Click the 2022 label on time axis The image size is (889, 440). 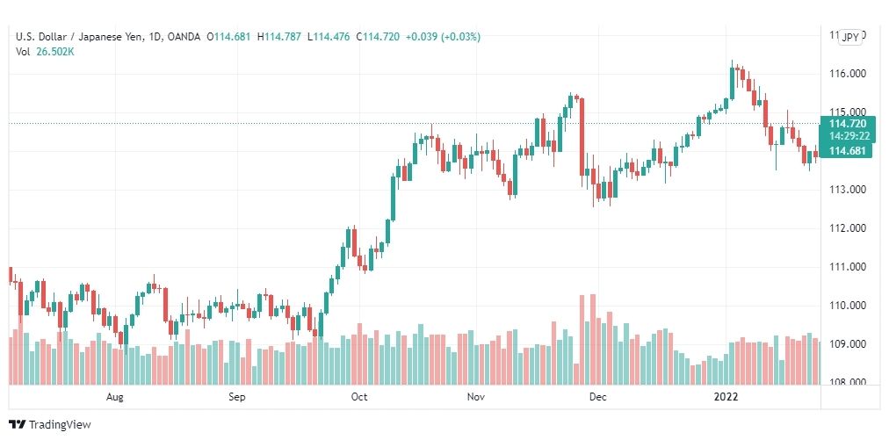point(726,397)
